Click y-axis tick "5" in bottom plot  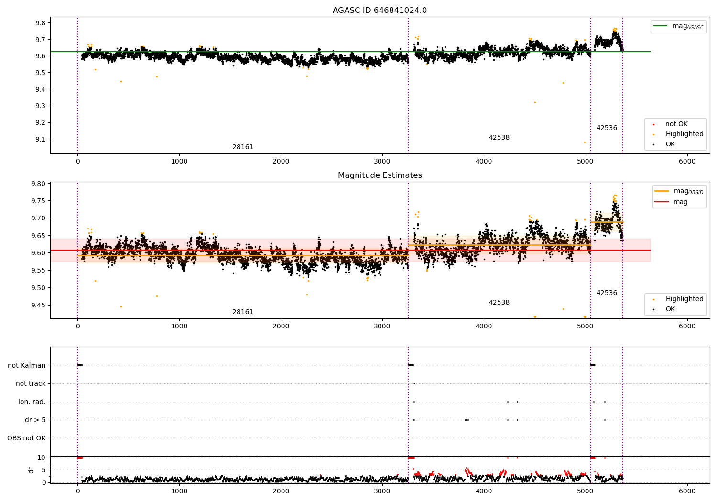[44, 470]
